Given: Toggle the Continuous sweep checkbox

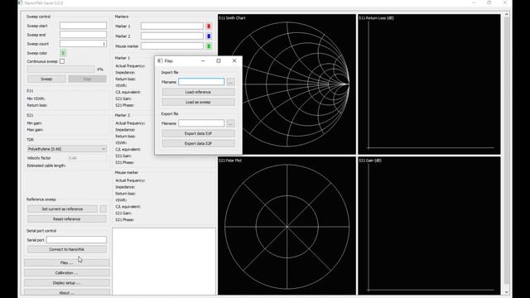Looking at the screenshot, I should pos(62,61).
